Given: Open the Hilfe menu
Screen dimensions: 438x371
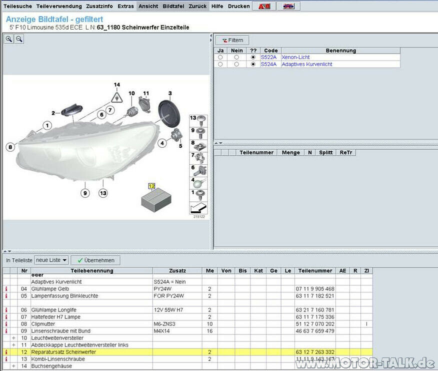Looking at the screenshot, I should [x=217, y=6].
